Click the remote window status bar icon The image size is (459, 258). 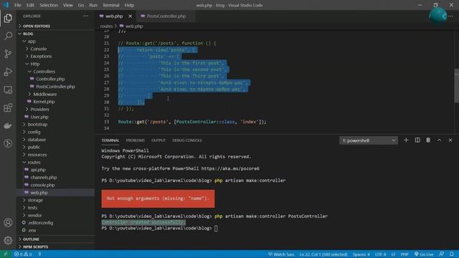(5, 254)
